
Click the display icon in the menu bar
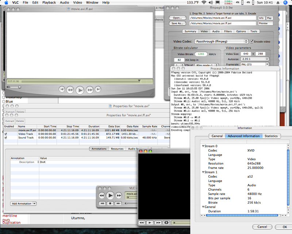tap(217, 3)
